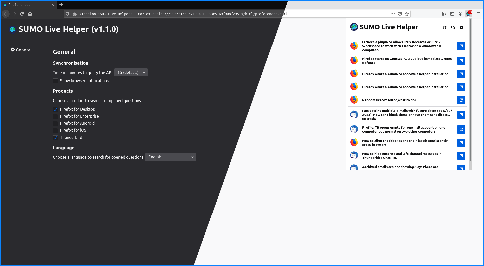Viewport: 484px width, 266px height.
Task: Click 'Random firefox sound,what to do?' text
Action: pos(389,100)
